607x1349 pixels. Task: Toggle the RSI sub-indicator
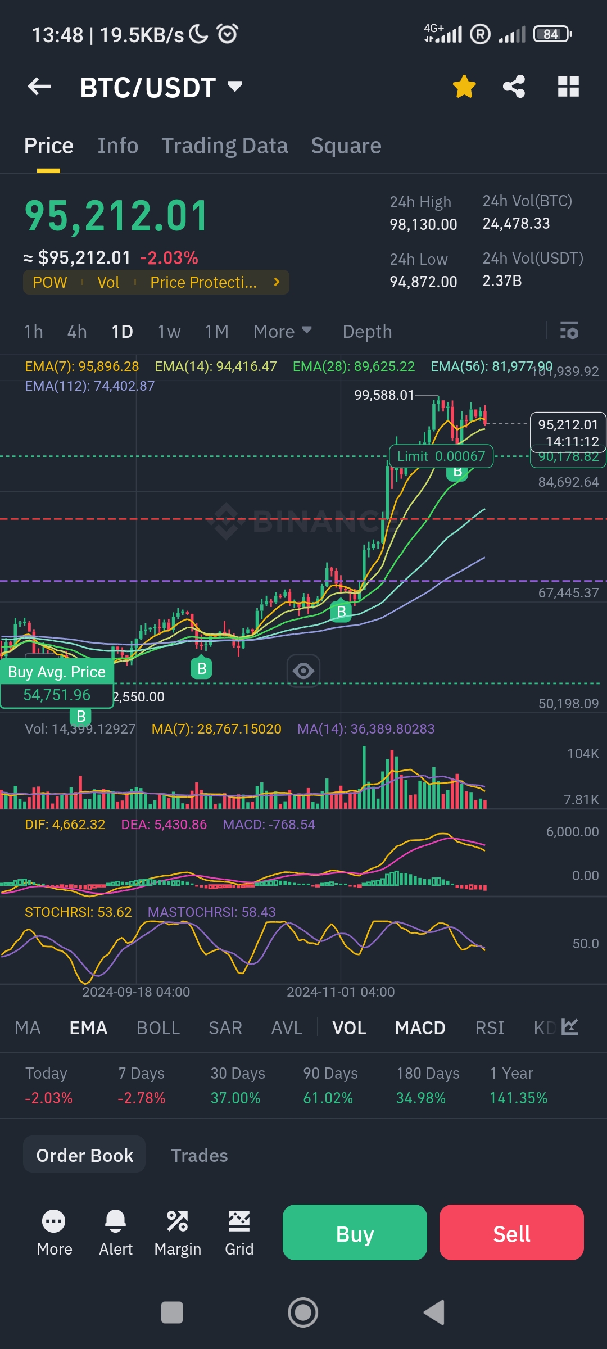(x=490, y=1027)
